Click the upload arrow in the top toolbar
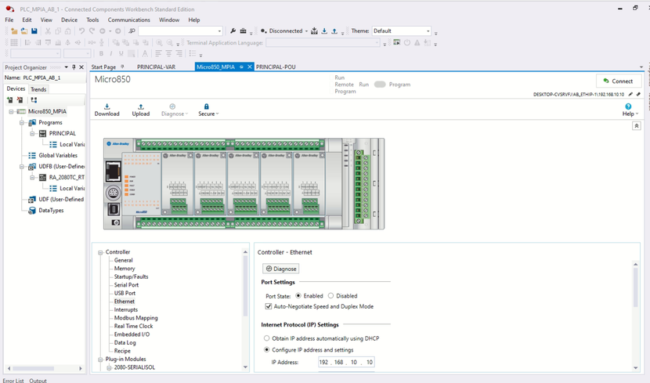 click(334, 31)
